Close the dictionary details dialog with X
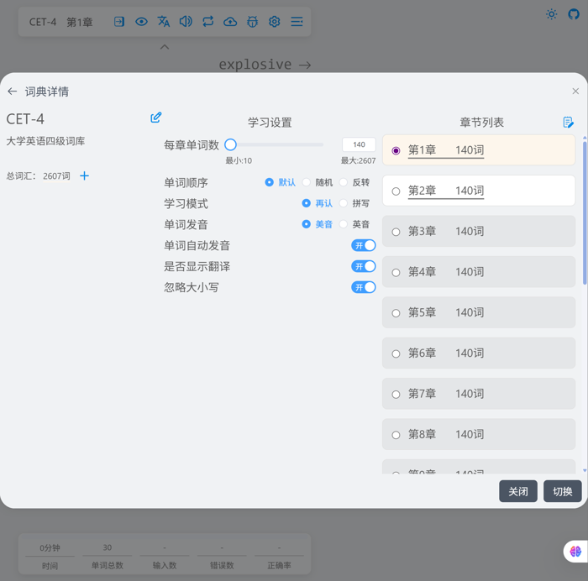588x581 pixels. pos(575,91)
